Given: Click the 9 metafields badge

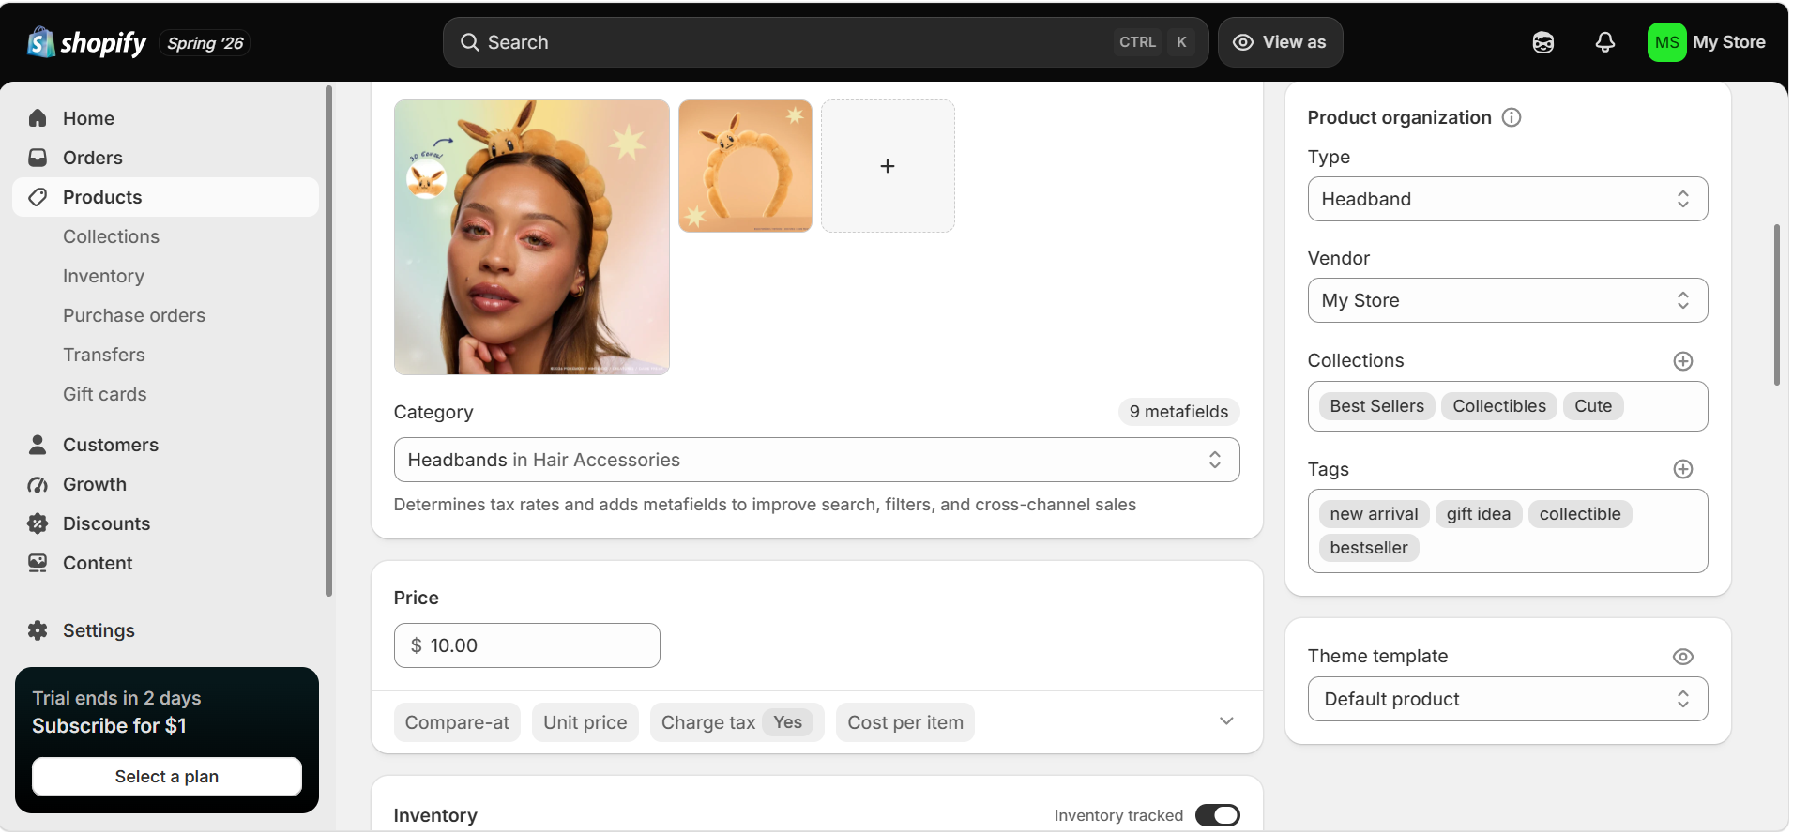Looking at the screenshot, I should [1178, 412].
